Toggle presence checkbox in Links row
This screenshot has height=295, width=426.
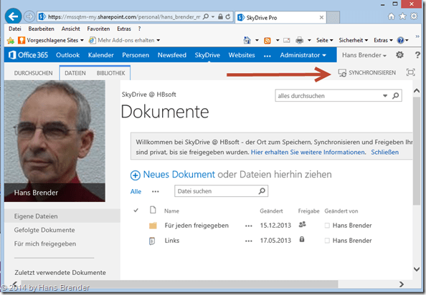coord(327,241)
